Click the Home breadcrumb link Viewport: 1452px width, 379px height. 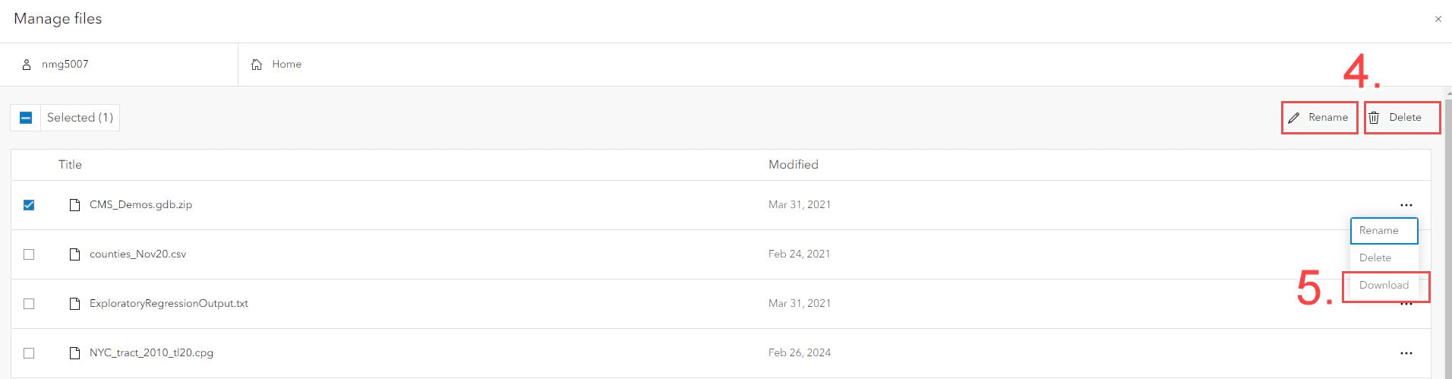[286, 65]
